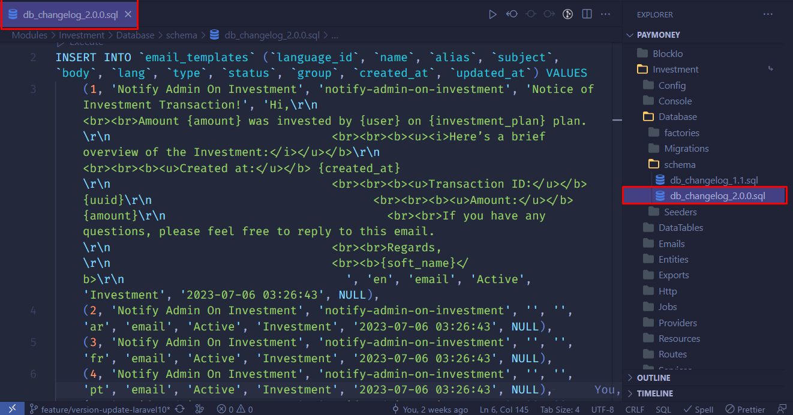This screenshot has width=793, height=415.
Task: Open the notifications icon in status bar
Action: (782, 409)
